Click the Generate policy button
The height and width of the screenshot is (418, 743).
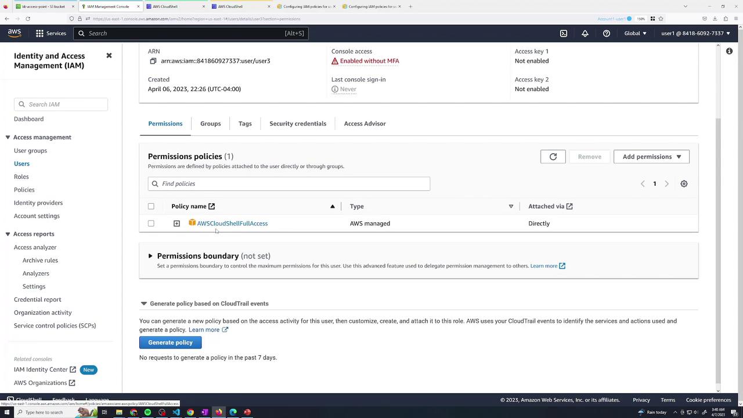[x=170, y=343]
